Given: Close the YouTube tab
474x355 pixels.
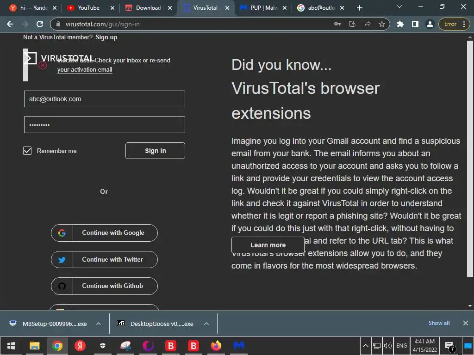Looking at the screenshot, I should 112,8.
